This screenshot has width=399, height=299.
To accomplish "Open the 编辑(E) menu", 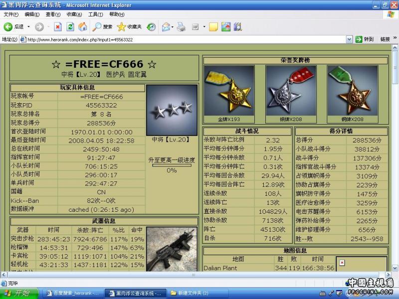I will point(32,14).
